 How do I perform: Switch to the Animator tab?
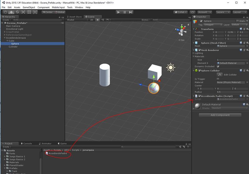point(45,144)
